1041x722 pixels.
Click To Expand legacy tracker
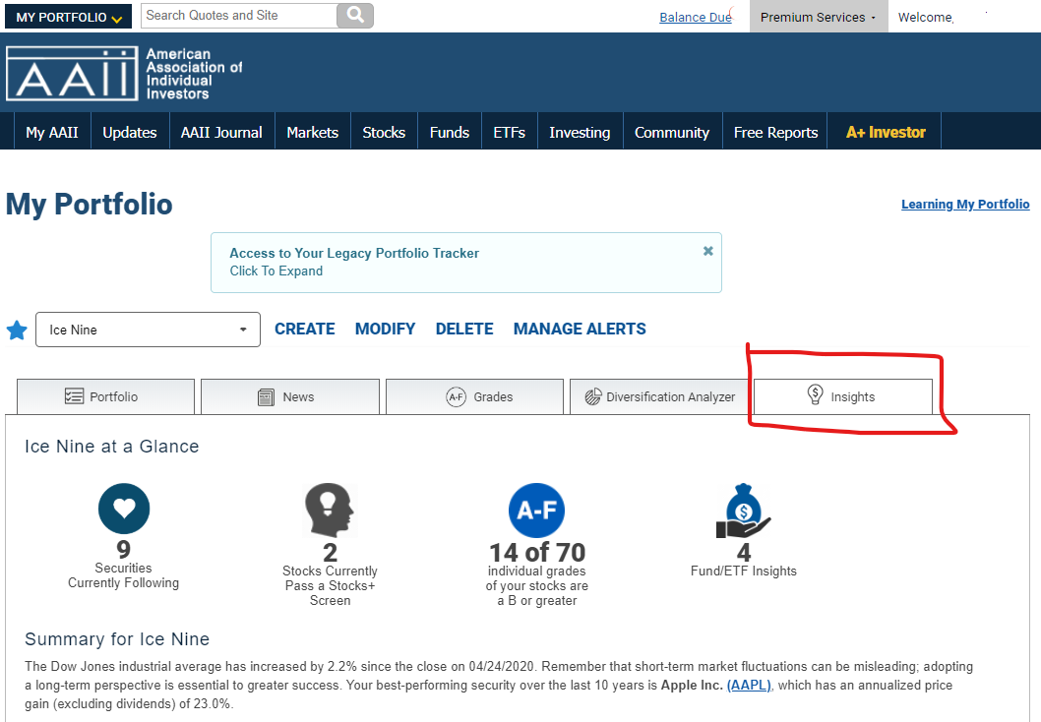[x=276, y=271]
